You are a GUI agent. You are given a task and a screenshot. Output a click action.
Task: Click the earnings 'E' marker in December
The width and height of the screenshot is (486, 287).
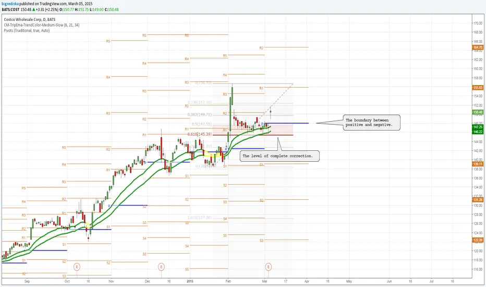[x=161, y=267]
